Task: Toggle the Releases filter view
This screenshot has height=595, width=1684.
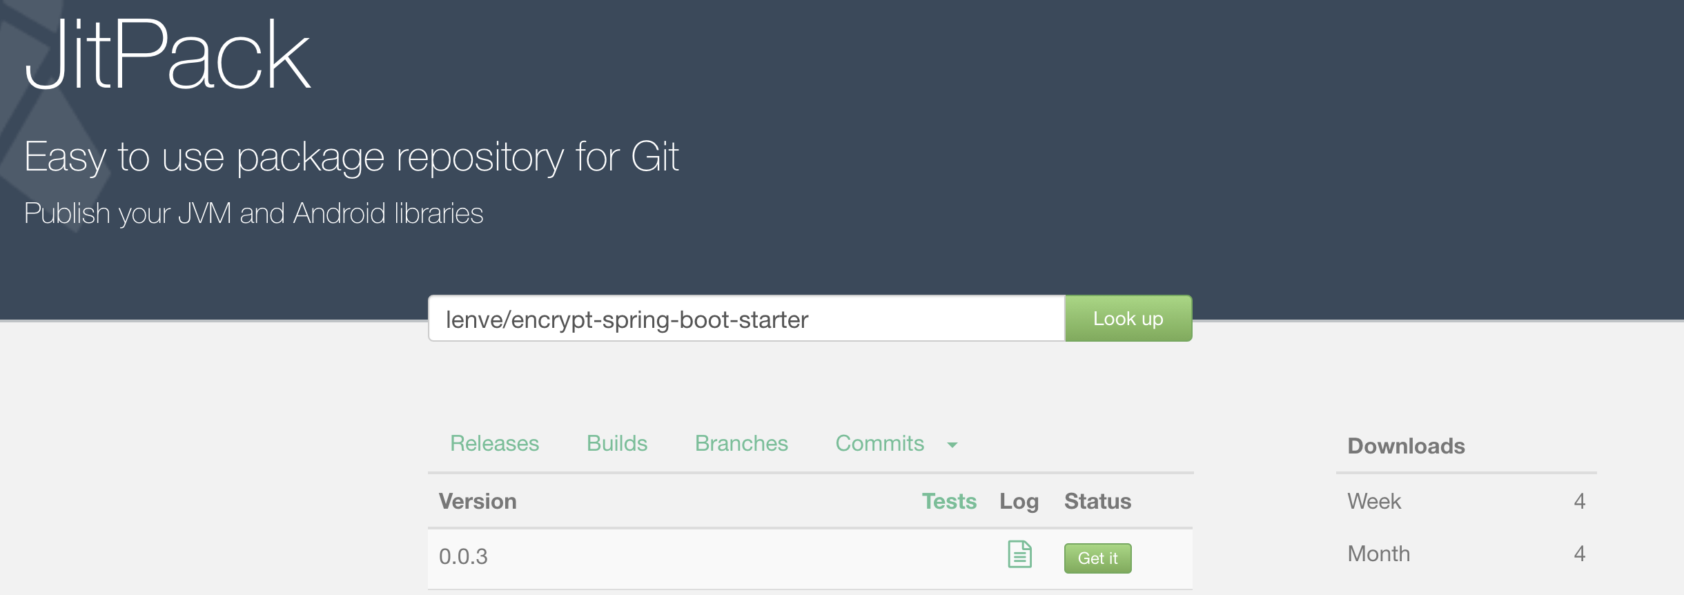Action: (x=494, y=443)
